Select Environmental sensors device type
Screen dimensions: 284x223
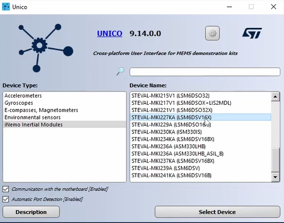(64, 117)
